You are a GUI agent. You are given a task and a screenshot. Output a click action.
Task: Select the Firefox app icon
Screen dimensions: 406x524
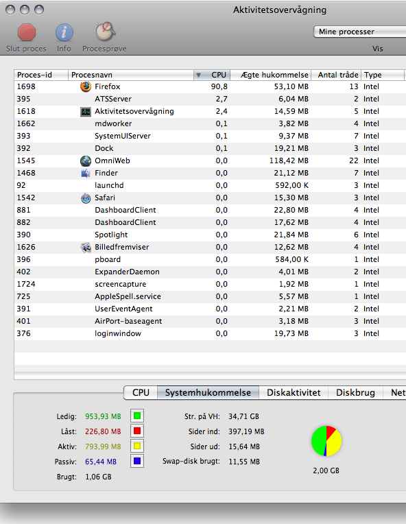[x=86, y=86]
